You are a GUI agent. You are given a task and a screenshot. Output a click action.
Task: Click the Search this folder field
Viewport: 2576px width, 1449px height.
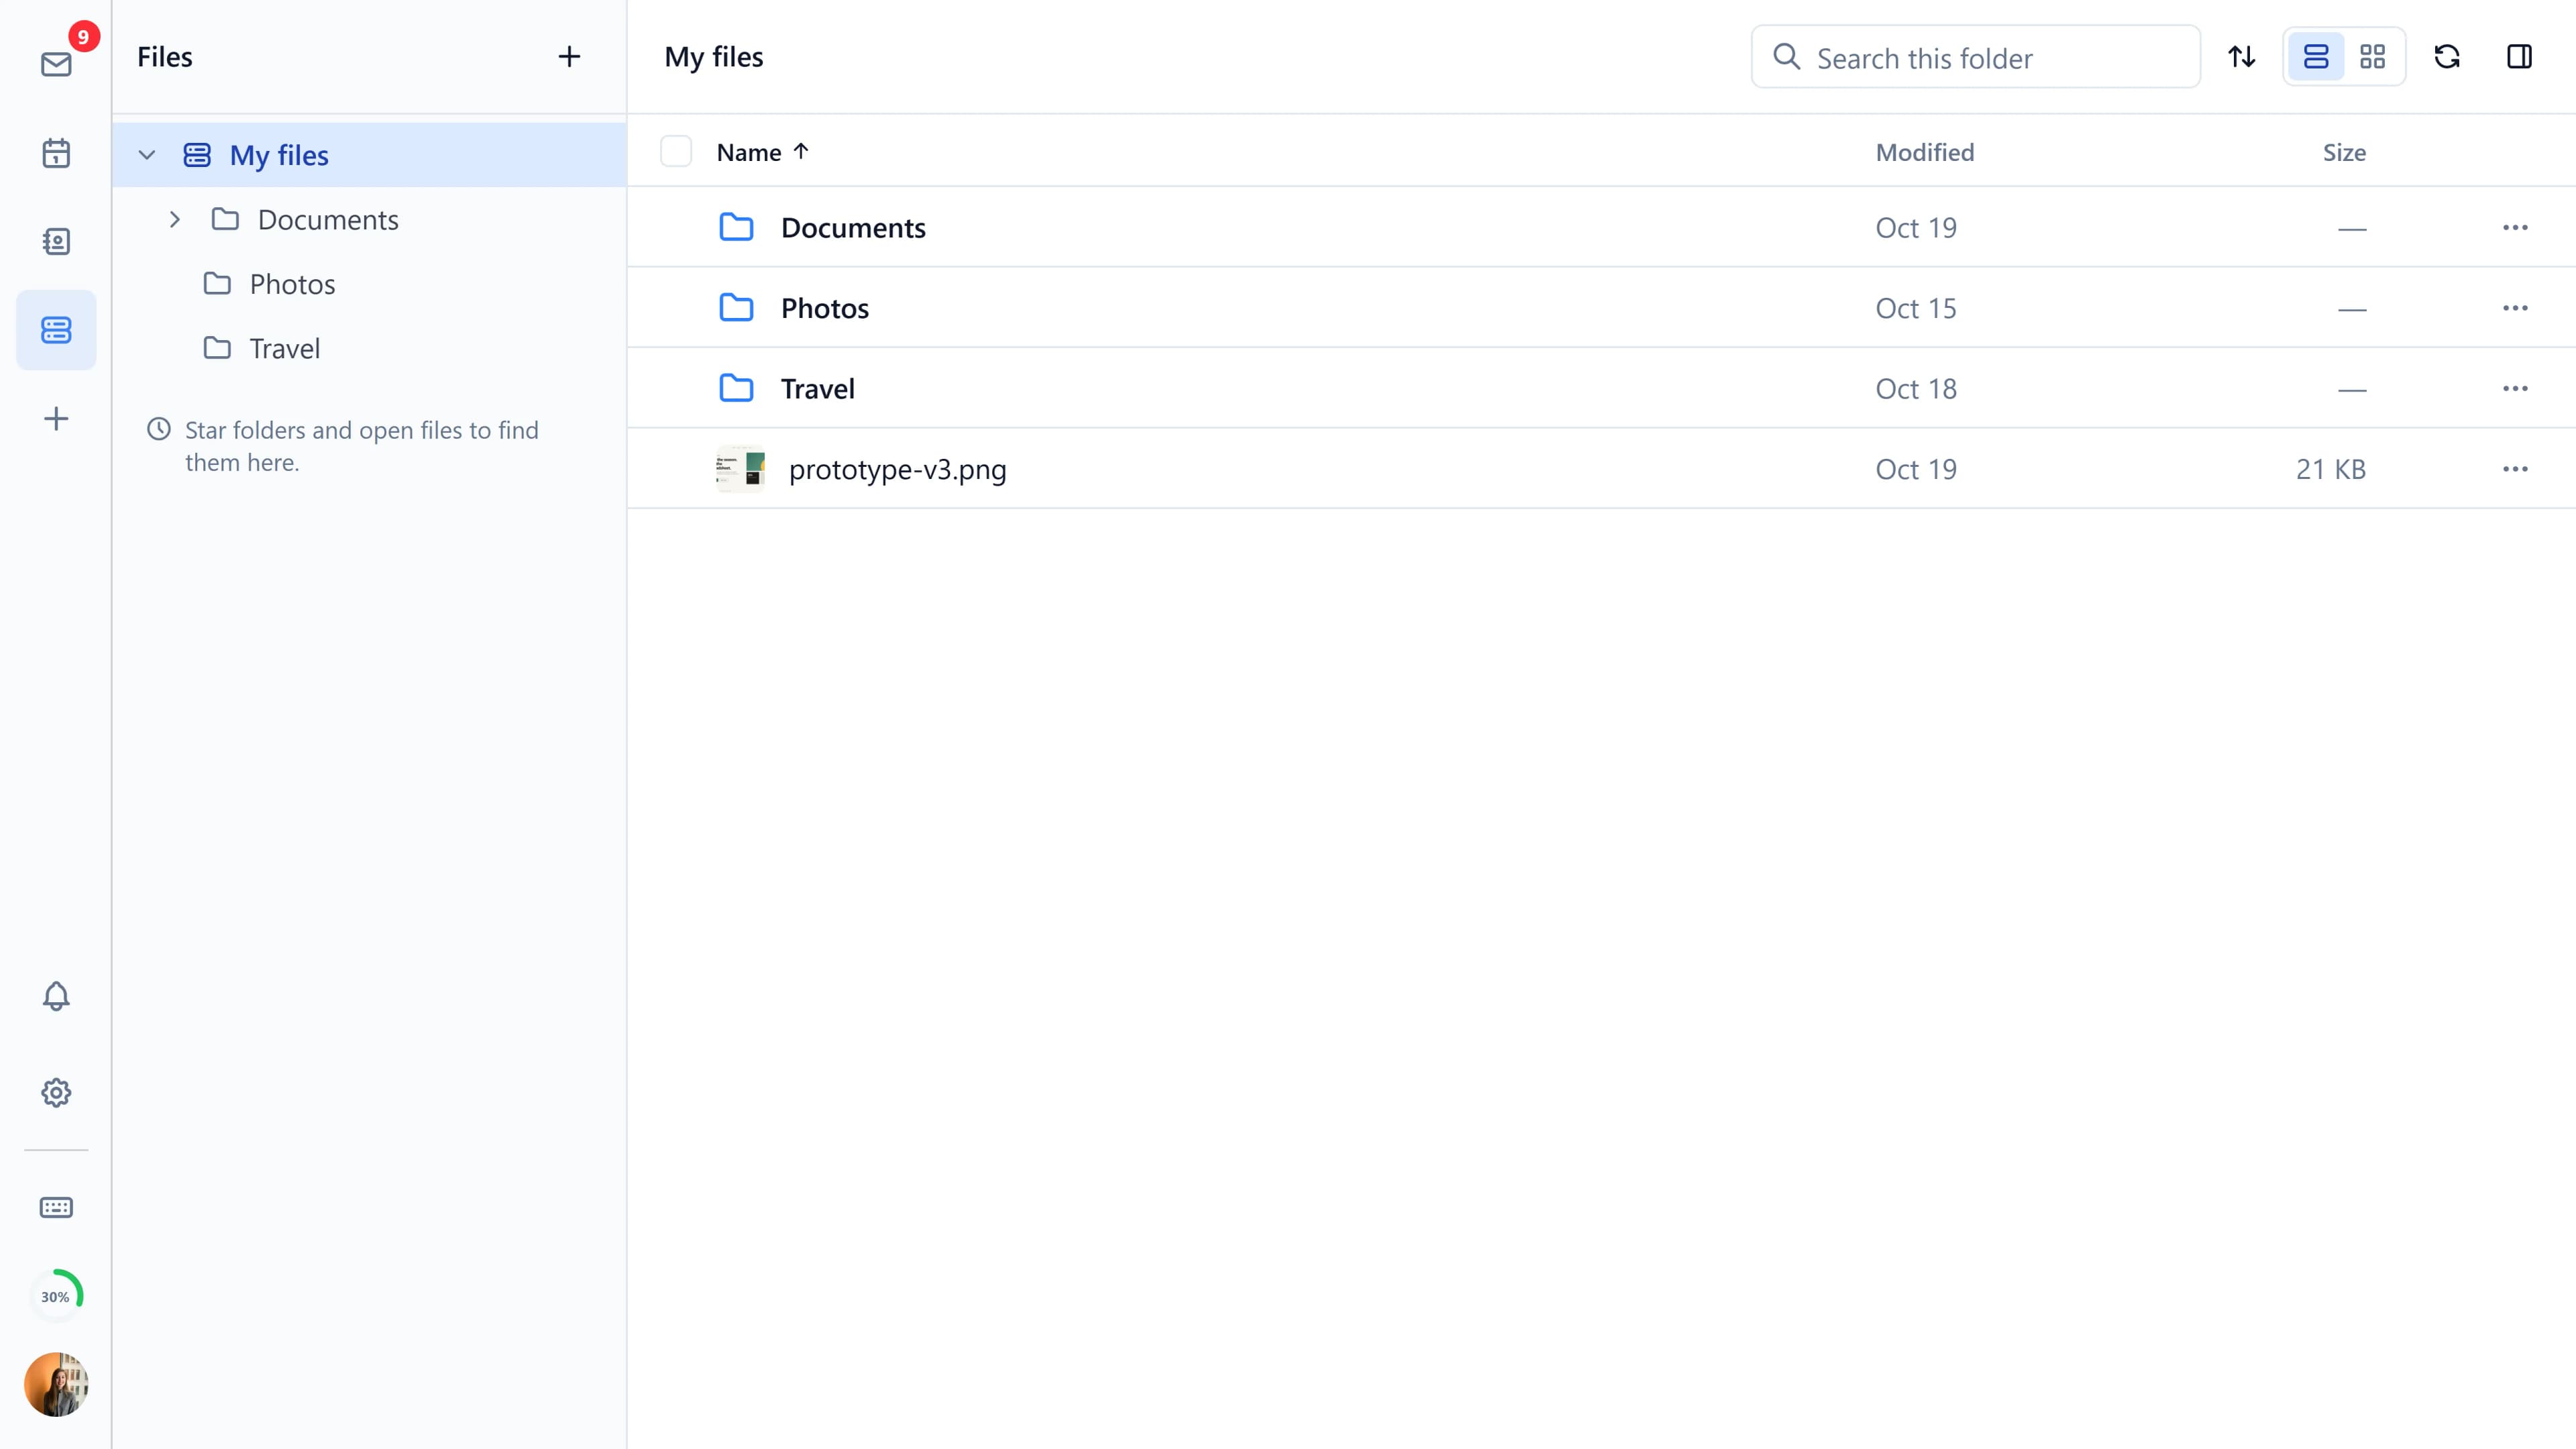[x=1975, y=57]
